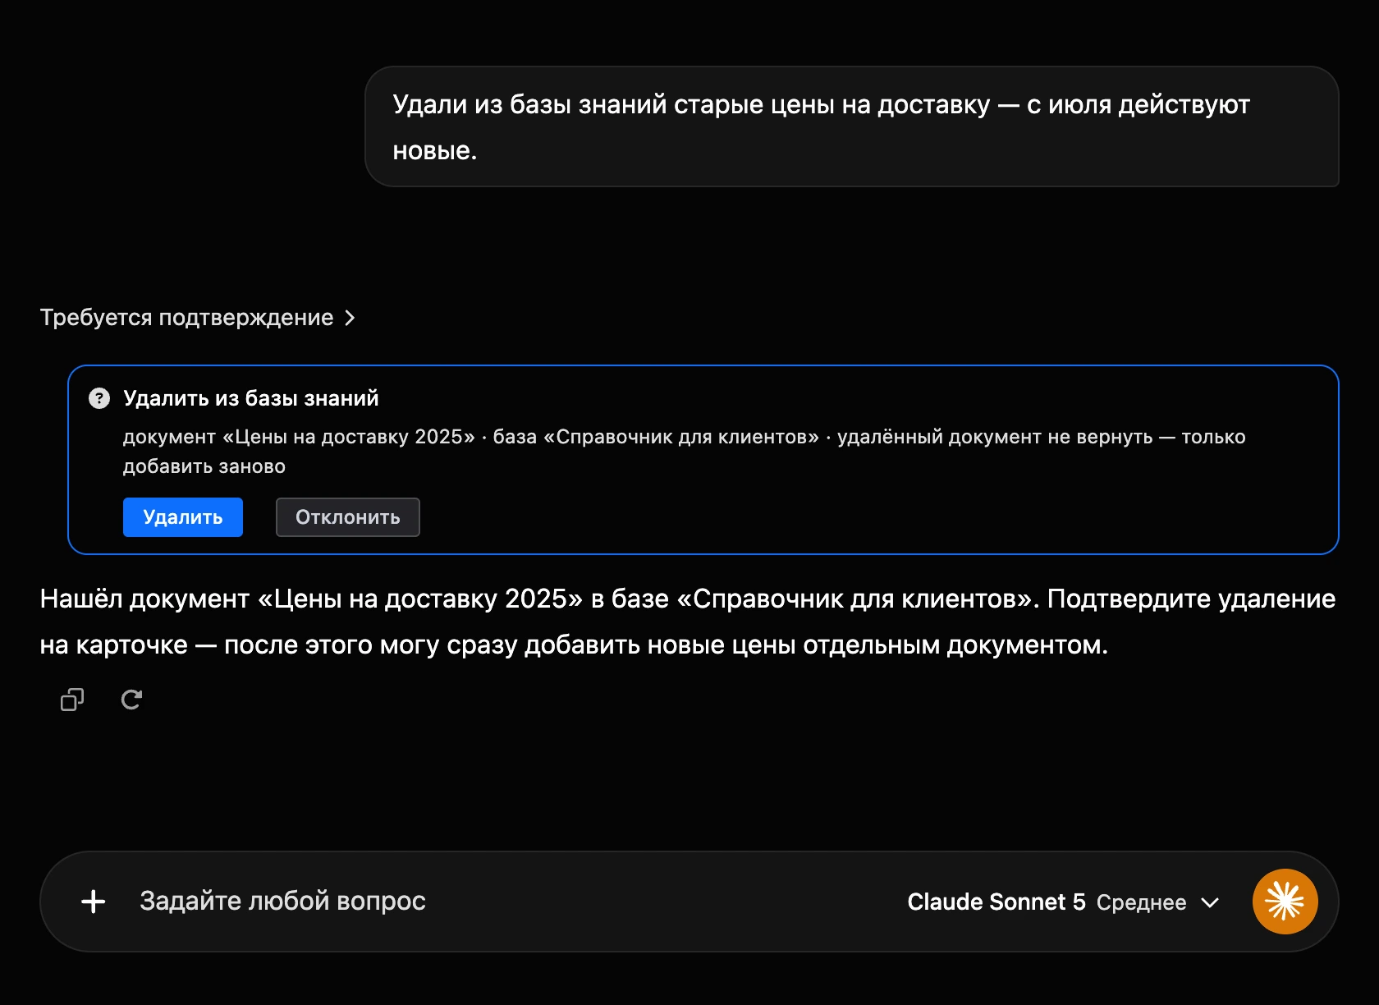Click the orange send button with the starburst
This screenshot has height=1005, width=1379.
[x=1285, y=902]
